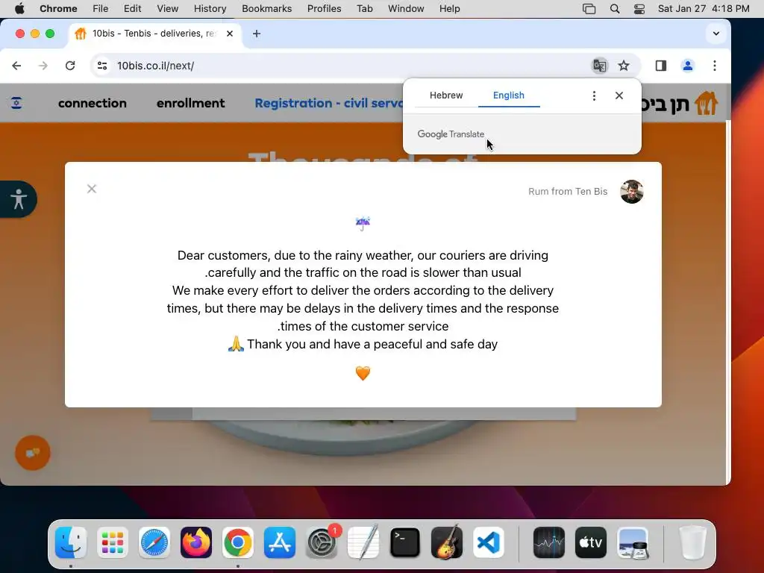Go back with the browser back arrow
764x573 pixels.
coord(16,66)
